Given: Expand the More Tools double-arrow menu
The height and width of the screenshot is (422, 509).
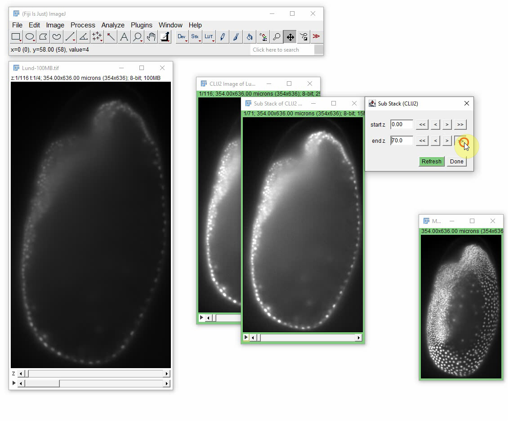Looking at the screenshot, I should point(317,37).
